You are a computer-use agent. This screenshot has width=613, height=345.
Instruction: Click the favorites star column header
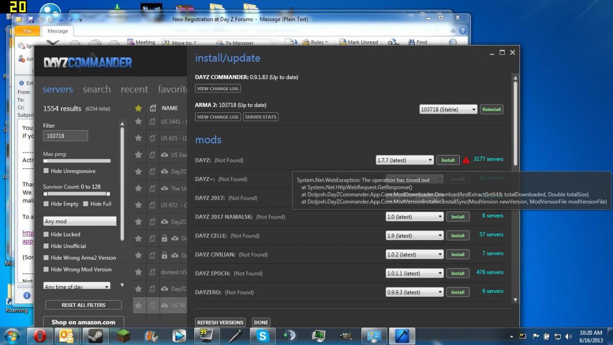pos(138,108)
